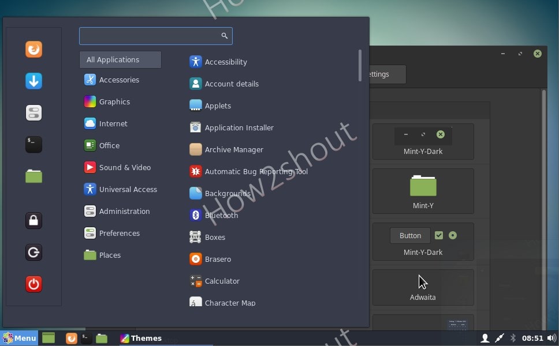559x346 pixels.
Task: Open Calculator app
Action: [214, 281]
